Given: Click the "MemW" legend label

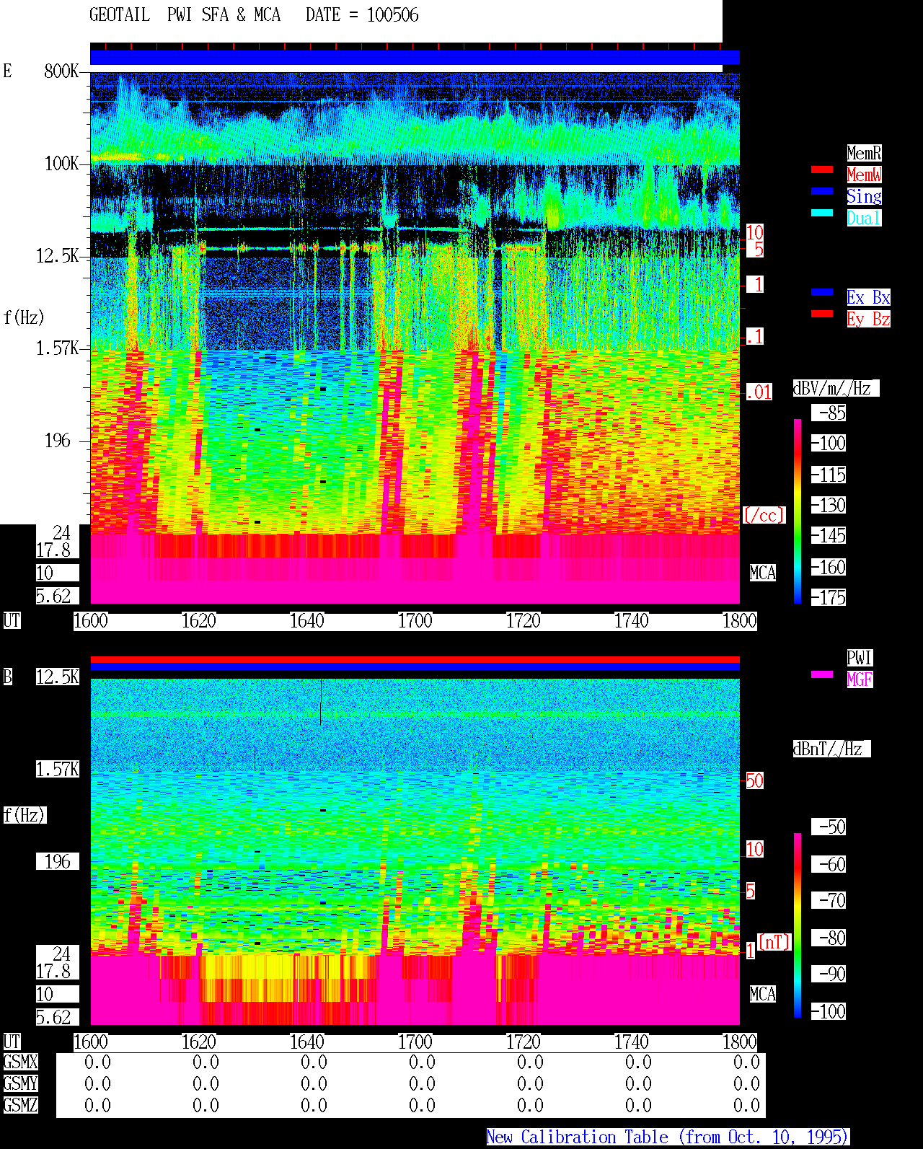Looking at the screenshot, I should point(864,175).
